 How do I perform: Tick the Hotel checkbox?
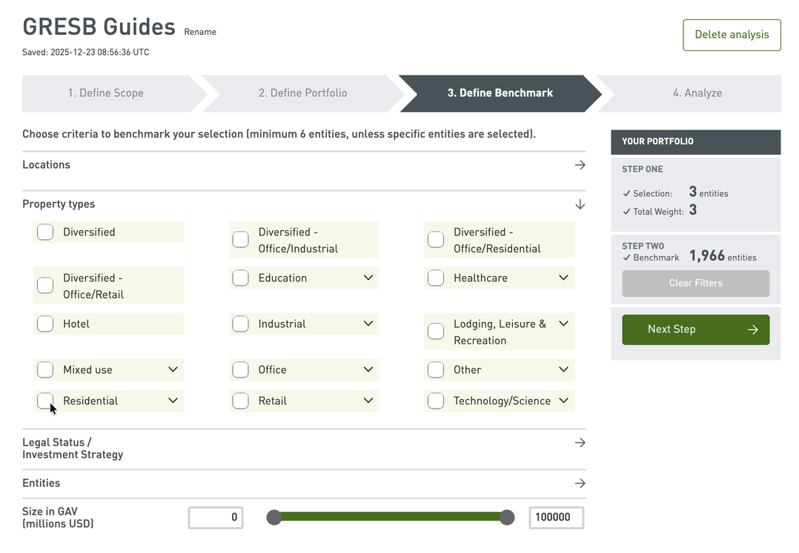point(45,324)
